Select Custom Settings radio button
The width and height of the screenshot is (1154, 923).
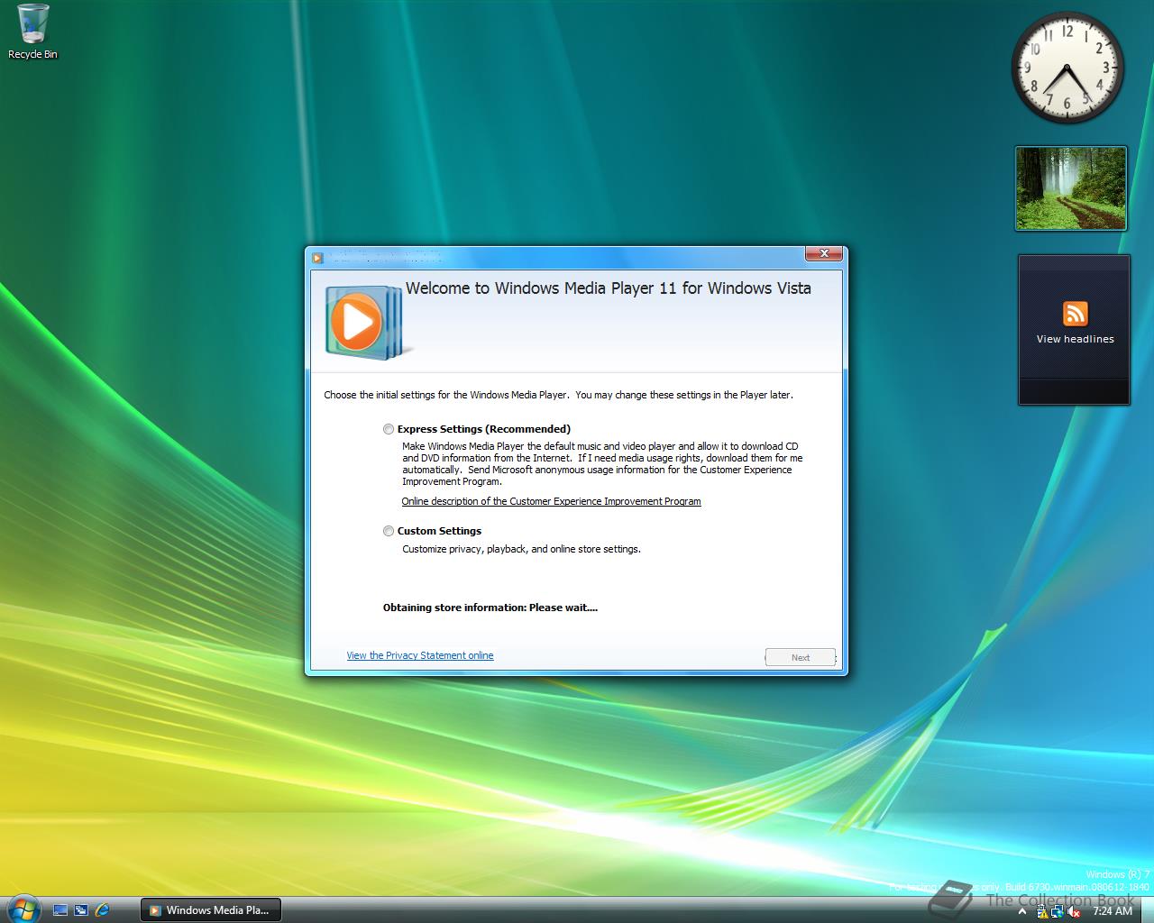point(389,531)
